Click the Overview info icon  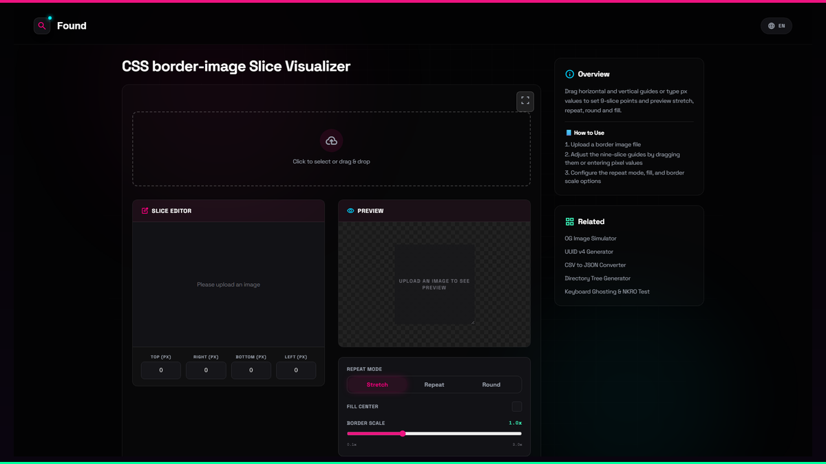pos(569,74)
